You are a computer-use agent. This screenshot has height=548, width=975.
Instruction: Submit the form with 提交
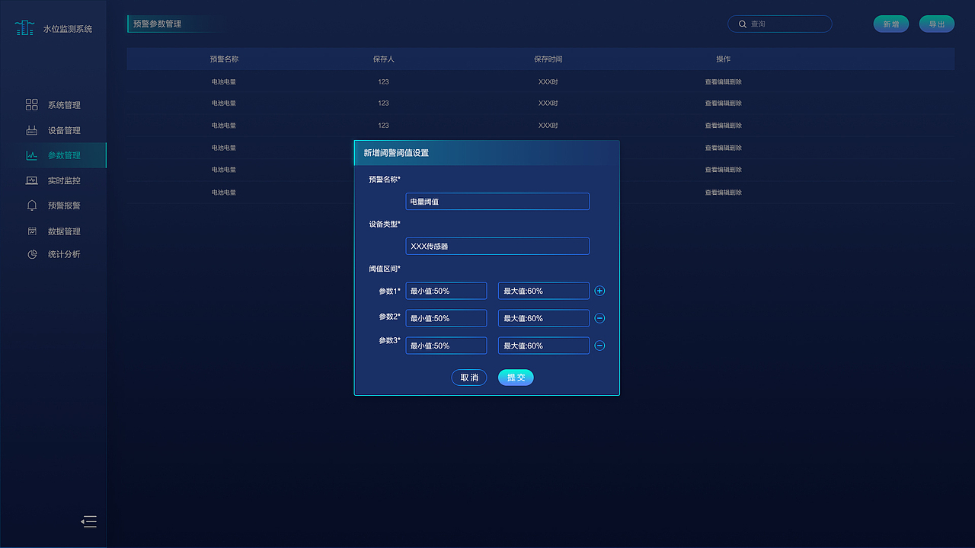(x=516, y=378)
